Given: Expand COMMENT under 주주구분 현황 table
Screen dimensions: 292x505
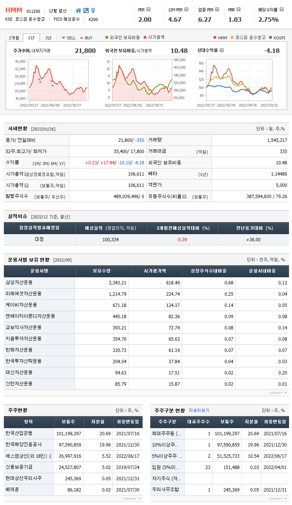Looking at the screenshot, I should pos(278,499).
